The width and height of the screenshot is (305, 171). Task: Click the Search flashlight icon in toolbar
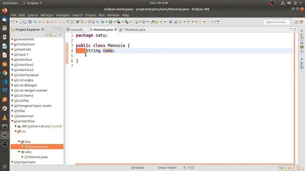(x=161, y=22)
